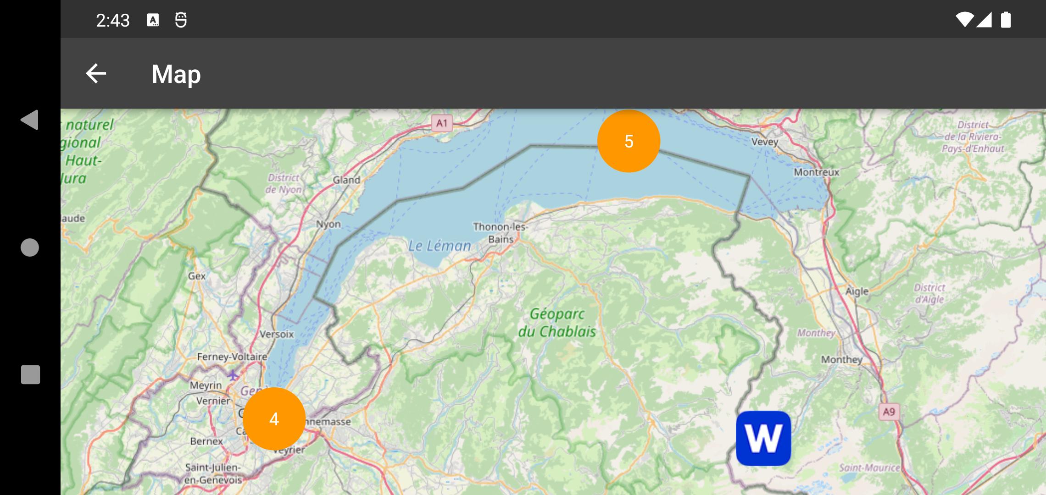Tap the Android back triangle button
Image resolution: width=1046 pixels, height=495 pixels.
click(x=29, y=120)
